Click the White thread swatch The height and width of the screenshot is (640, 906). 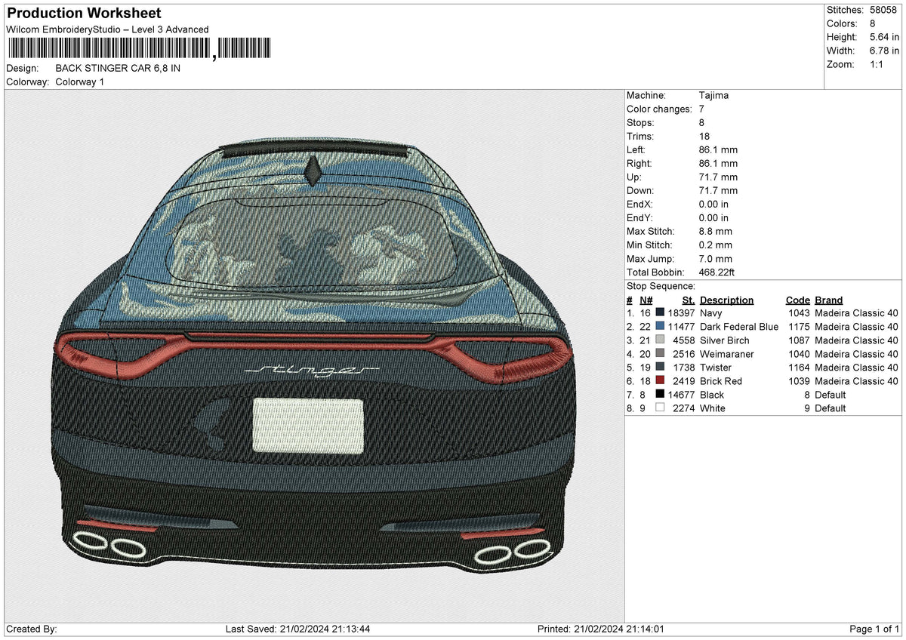click(x=660, y=408)
